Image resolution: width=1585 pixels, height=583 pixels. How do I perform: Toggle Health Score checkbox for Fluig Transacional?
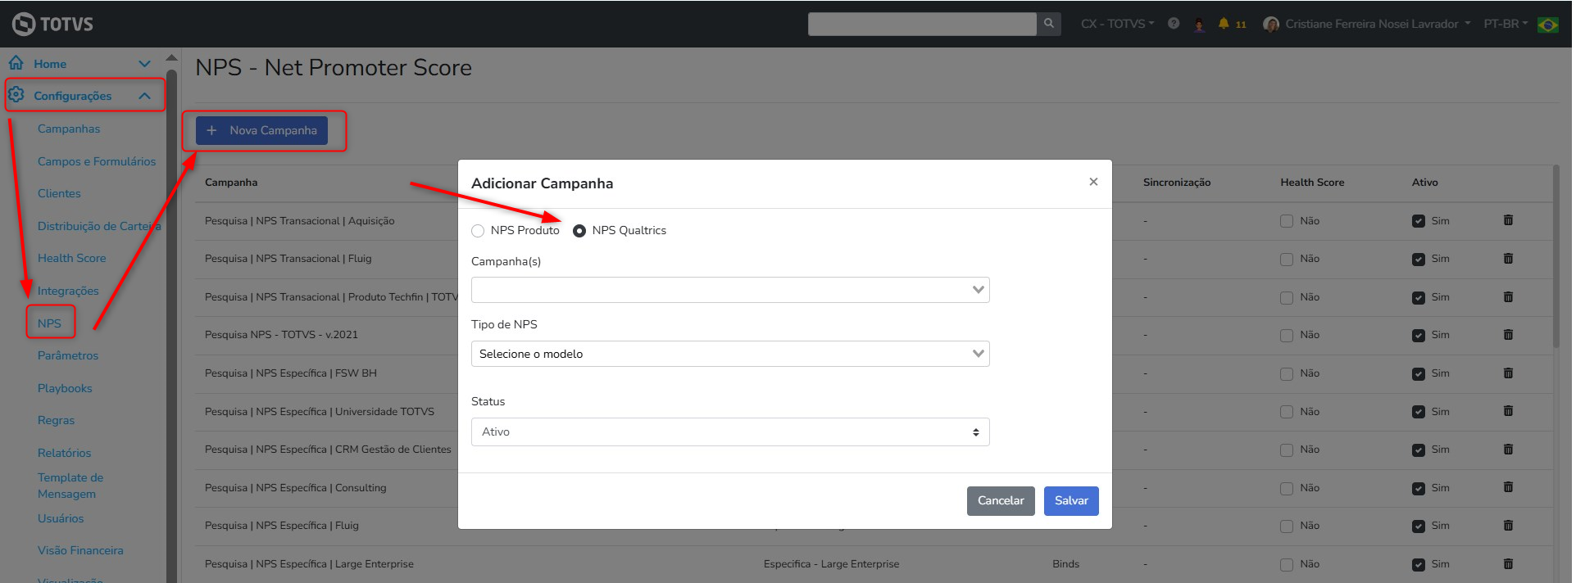click(x=1287, y=259)
